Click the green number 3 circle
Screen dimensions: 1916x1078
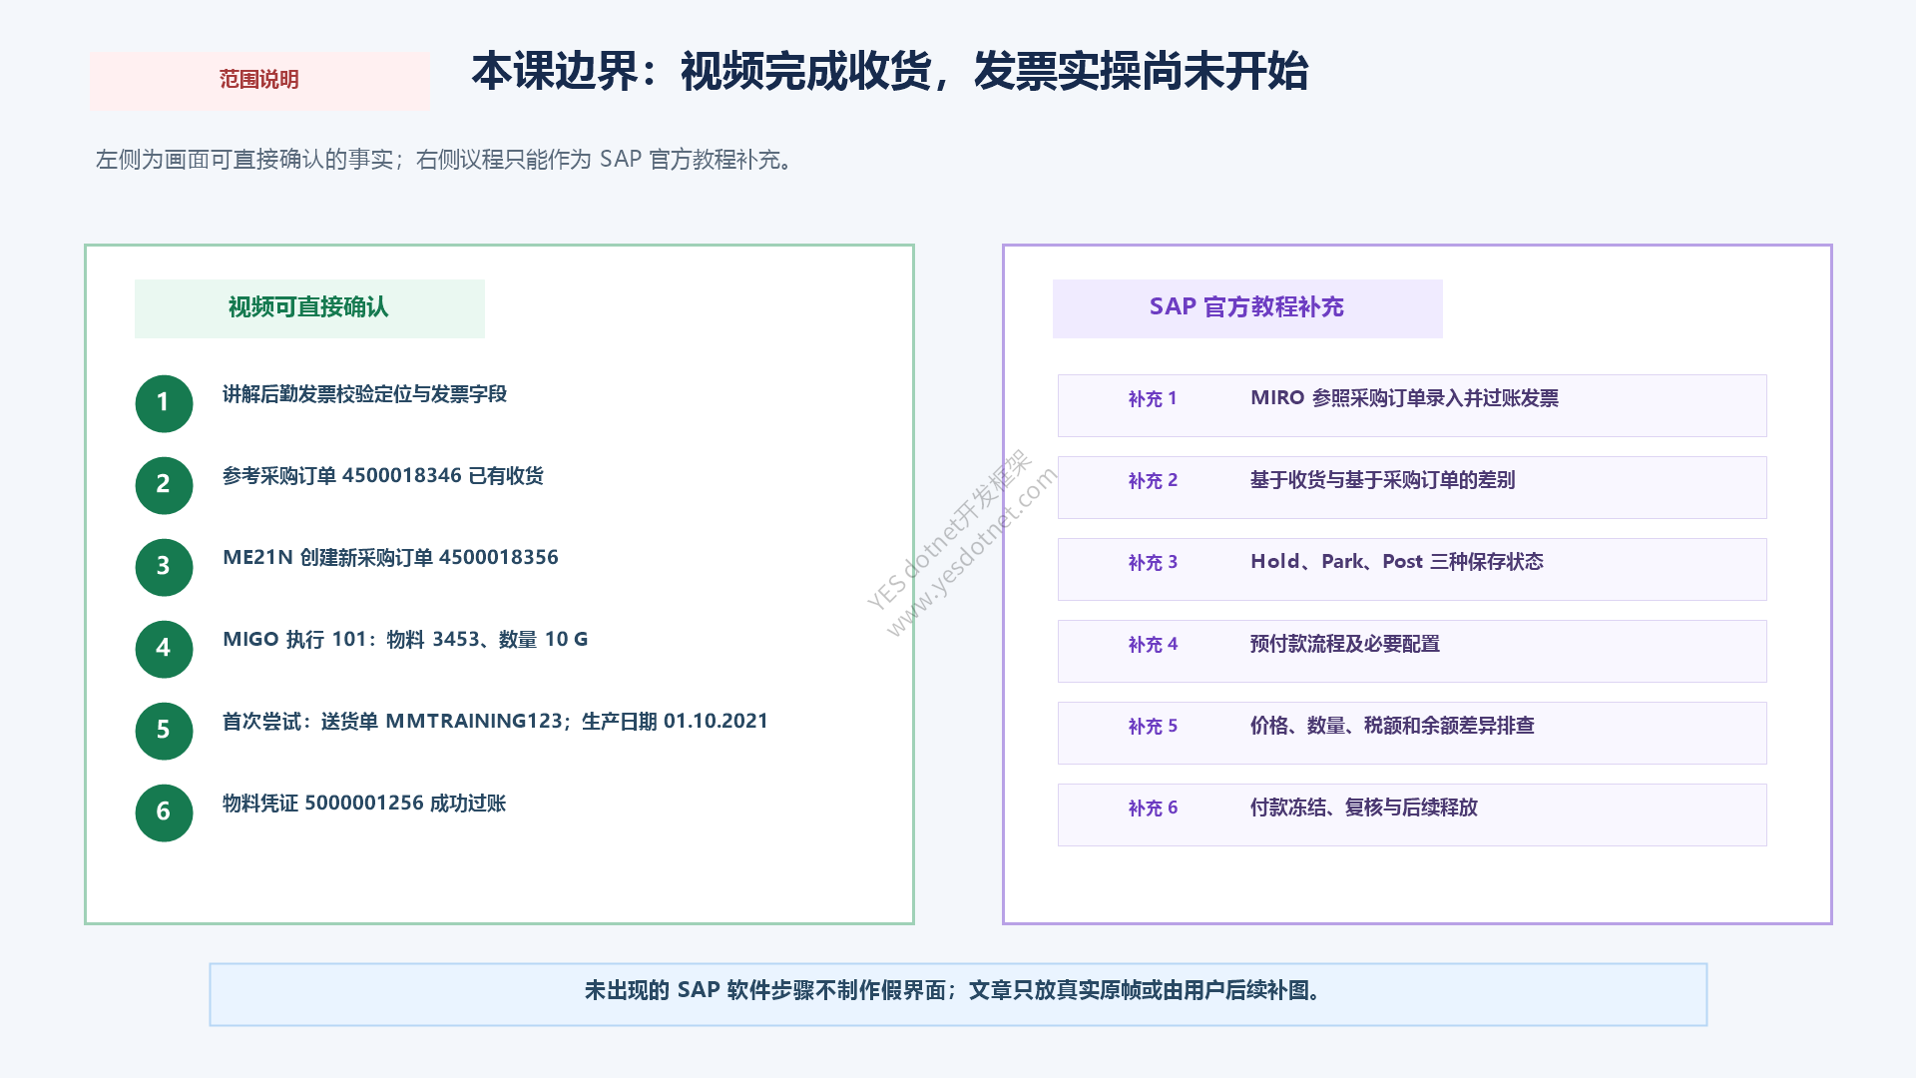pyautogui.click(x=164, y=567)
